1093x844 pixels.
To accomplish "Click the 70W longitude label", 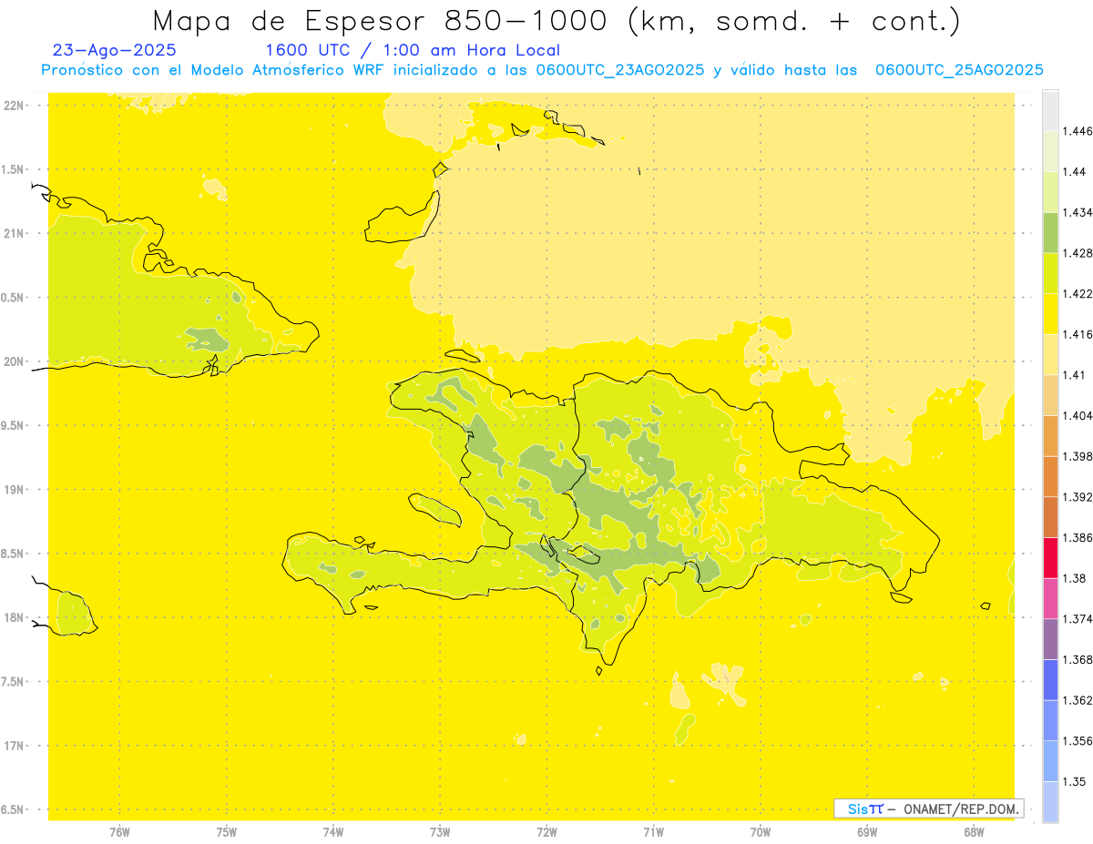I will click(760, 831).
